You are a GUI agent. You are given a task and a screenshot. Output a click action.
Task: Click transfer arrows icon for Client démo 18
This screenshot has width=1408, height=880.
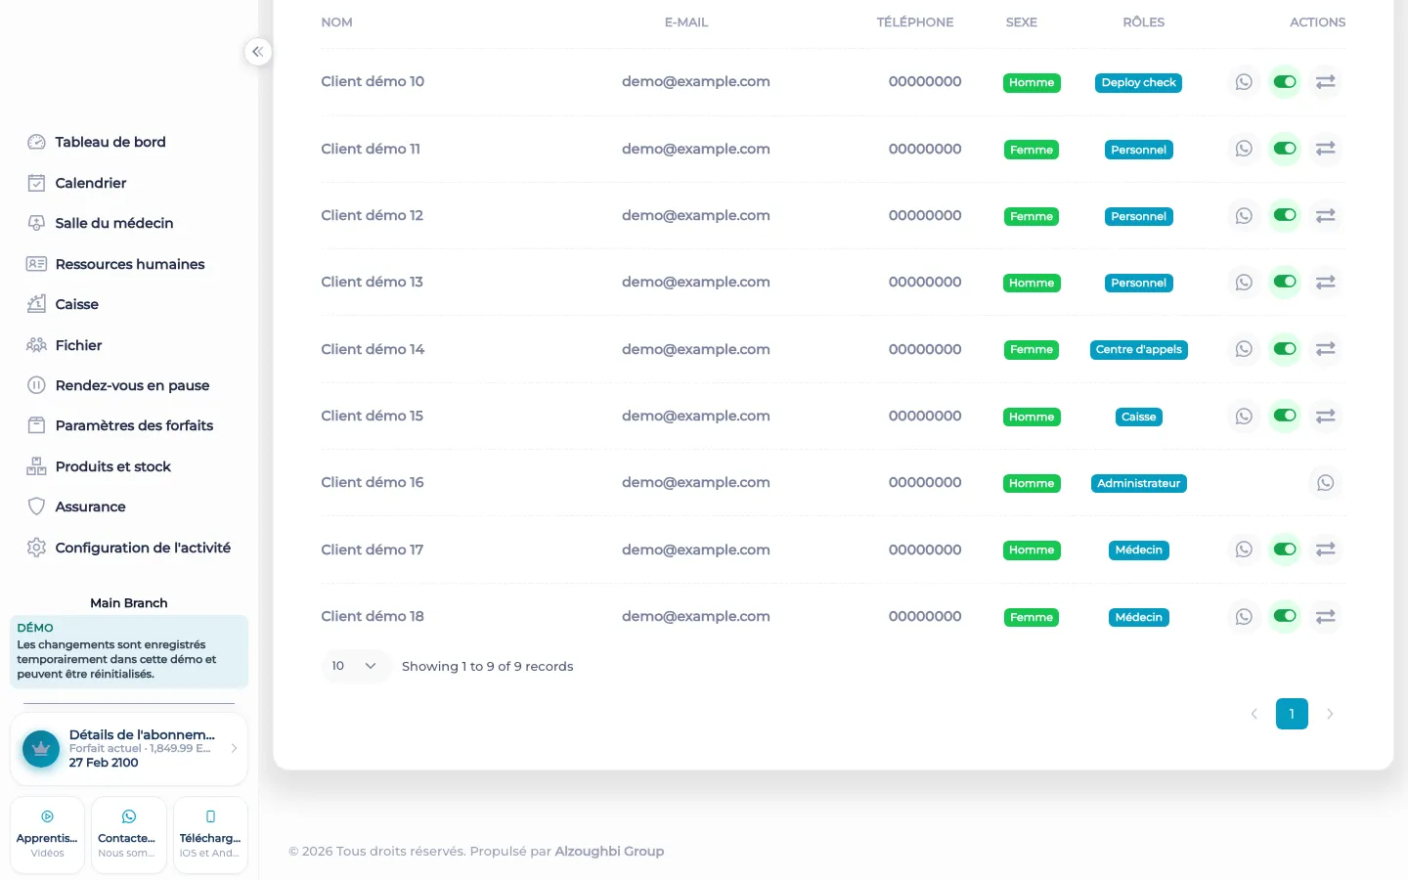1326,616
